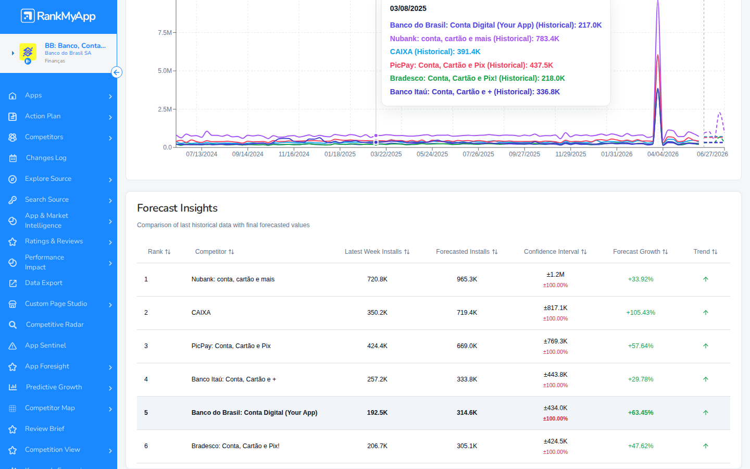Click the Apps home icon
The height and width of the screenshot is (469, 750).
12,96
